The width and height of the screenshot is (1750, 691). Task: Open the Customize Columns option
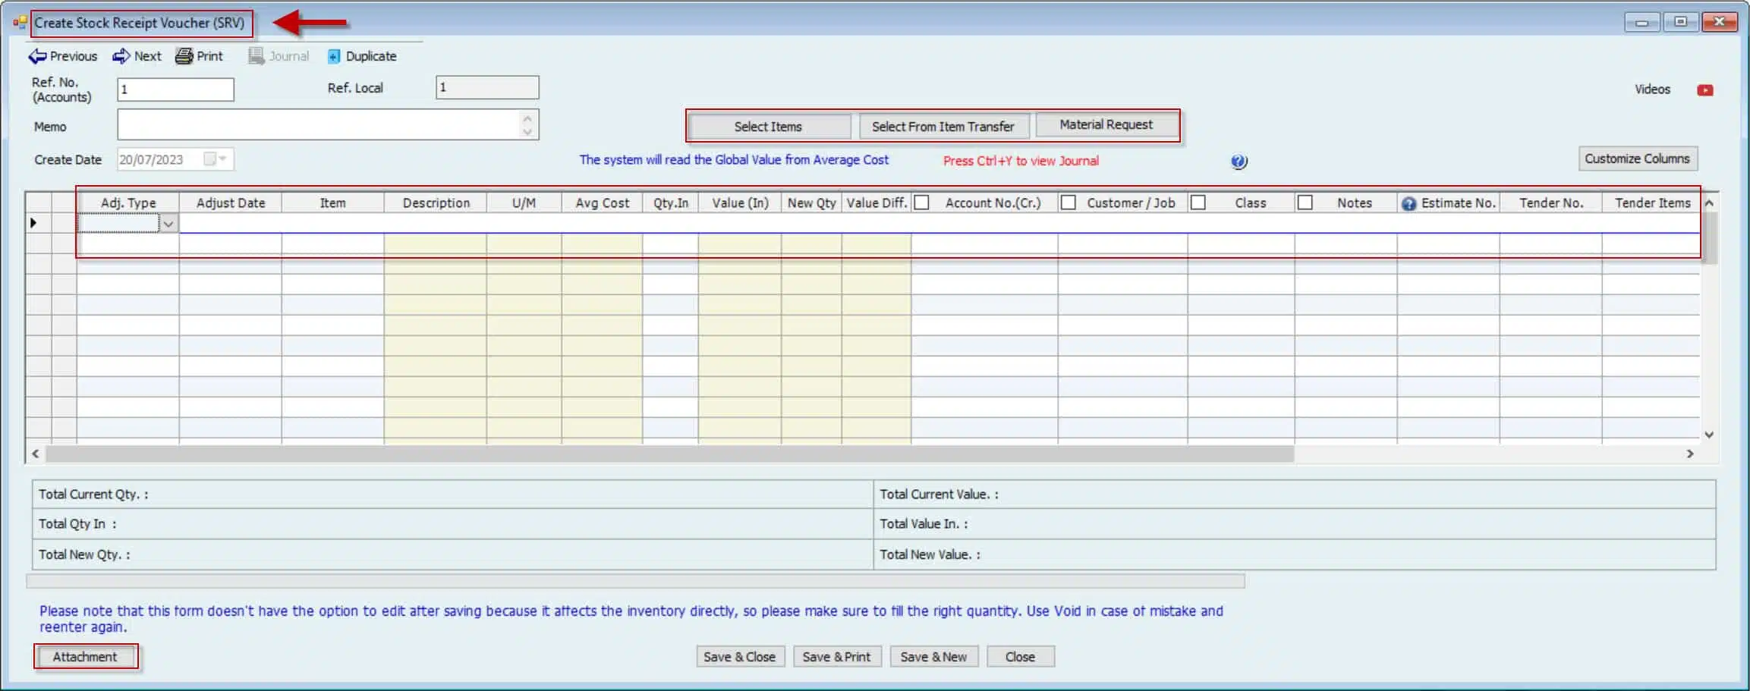(x=1637, y=159)
